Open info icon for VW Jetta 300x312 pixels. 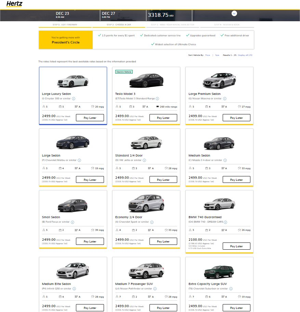[144, 160]
